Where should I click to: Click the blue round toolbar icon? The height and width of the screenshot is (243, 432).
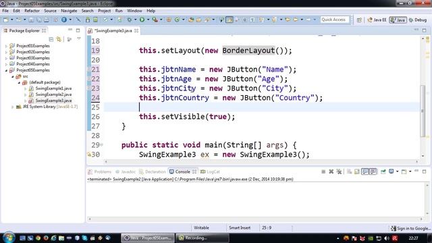[64, 20]
